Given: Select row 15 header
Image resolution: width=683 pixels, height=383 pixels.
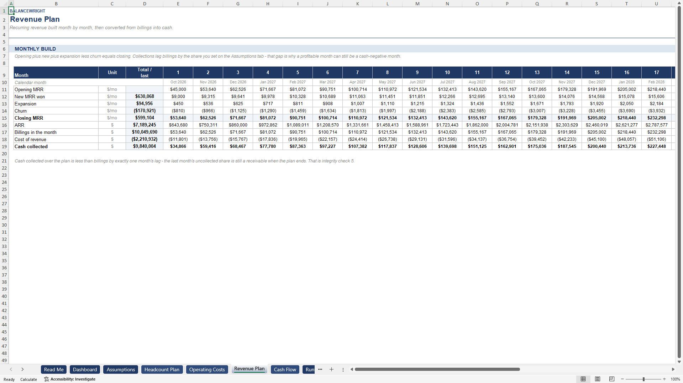Looking at the screenshot, I should pyautogui.click(x=4, y=118).
